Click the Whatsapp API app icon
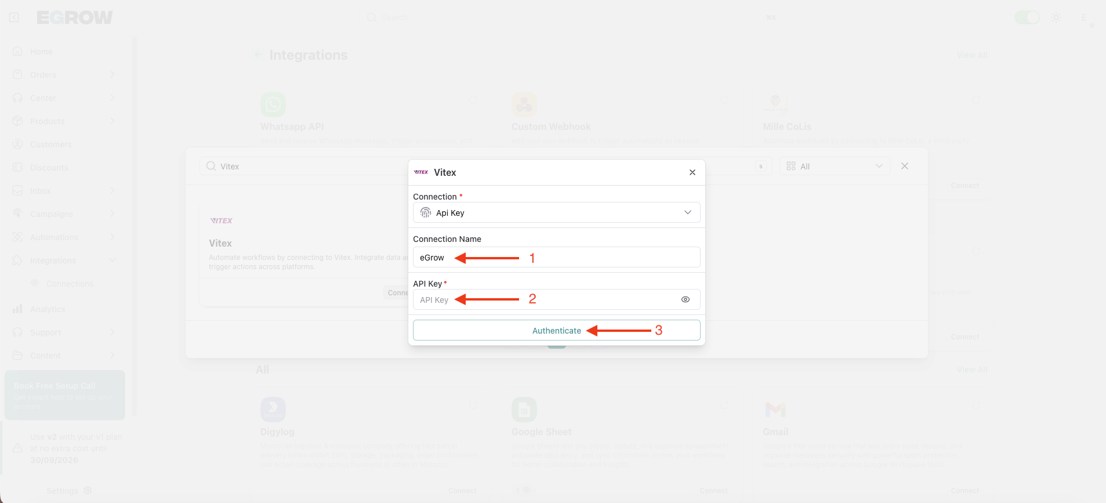The width and height of the screenshot is (1106, 503). [273, 104]
